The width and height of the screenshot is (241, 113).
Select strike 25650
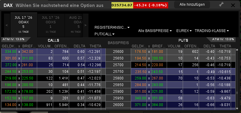point(118,58)
